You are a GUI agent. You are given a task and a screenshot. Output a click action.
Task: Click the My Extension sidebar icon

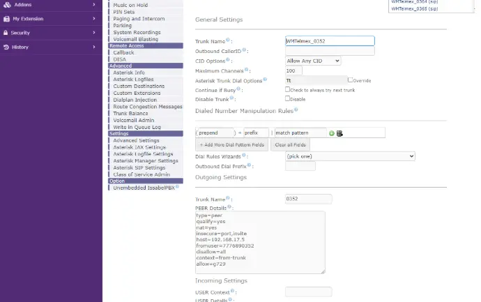[7, 19]
